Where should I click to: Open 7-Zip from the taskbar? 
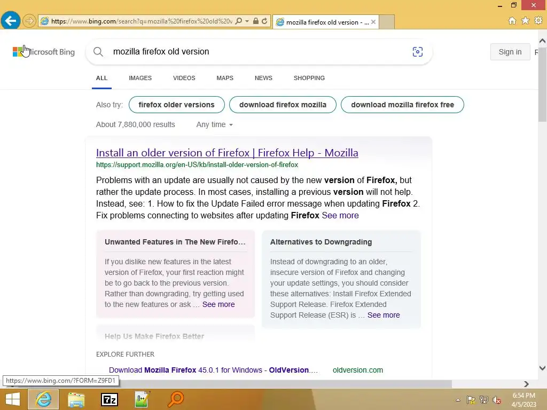tap(109, 399)
